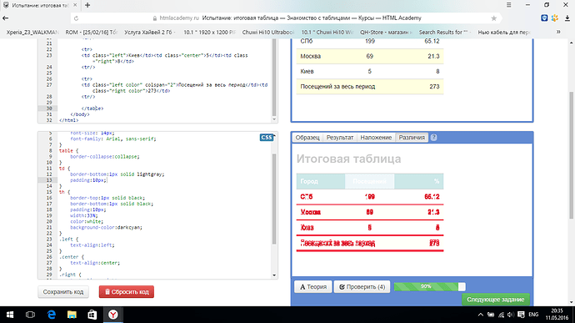Click the blue help question mark icon
The width and height of the screenshot is (575, 323).
[x=433, y=138]
